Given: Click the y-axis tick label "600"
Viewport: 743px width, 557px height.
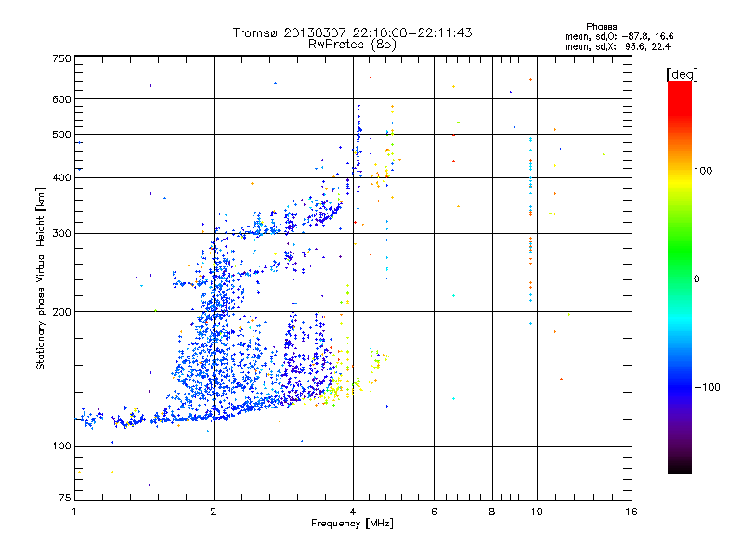Looking at the screenshot, I should 61,99.
